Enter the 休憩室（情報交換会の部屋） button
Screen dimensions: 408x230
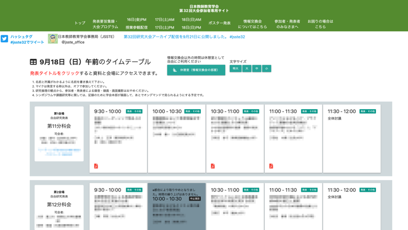196,70
